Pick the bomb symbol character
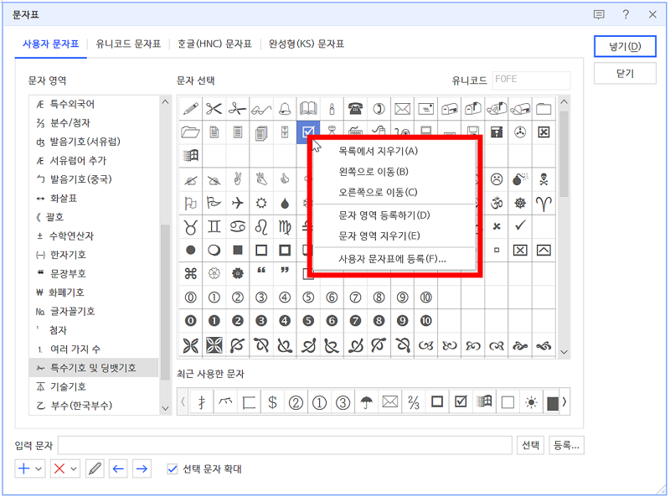The width and height of the screenshot is (670, 497). point(520,179)
